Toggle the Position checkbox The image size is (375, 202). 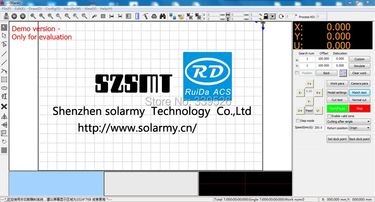(297, 73)
